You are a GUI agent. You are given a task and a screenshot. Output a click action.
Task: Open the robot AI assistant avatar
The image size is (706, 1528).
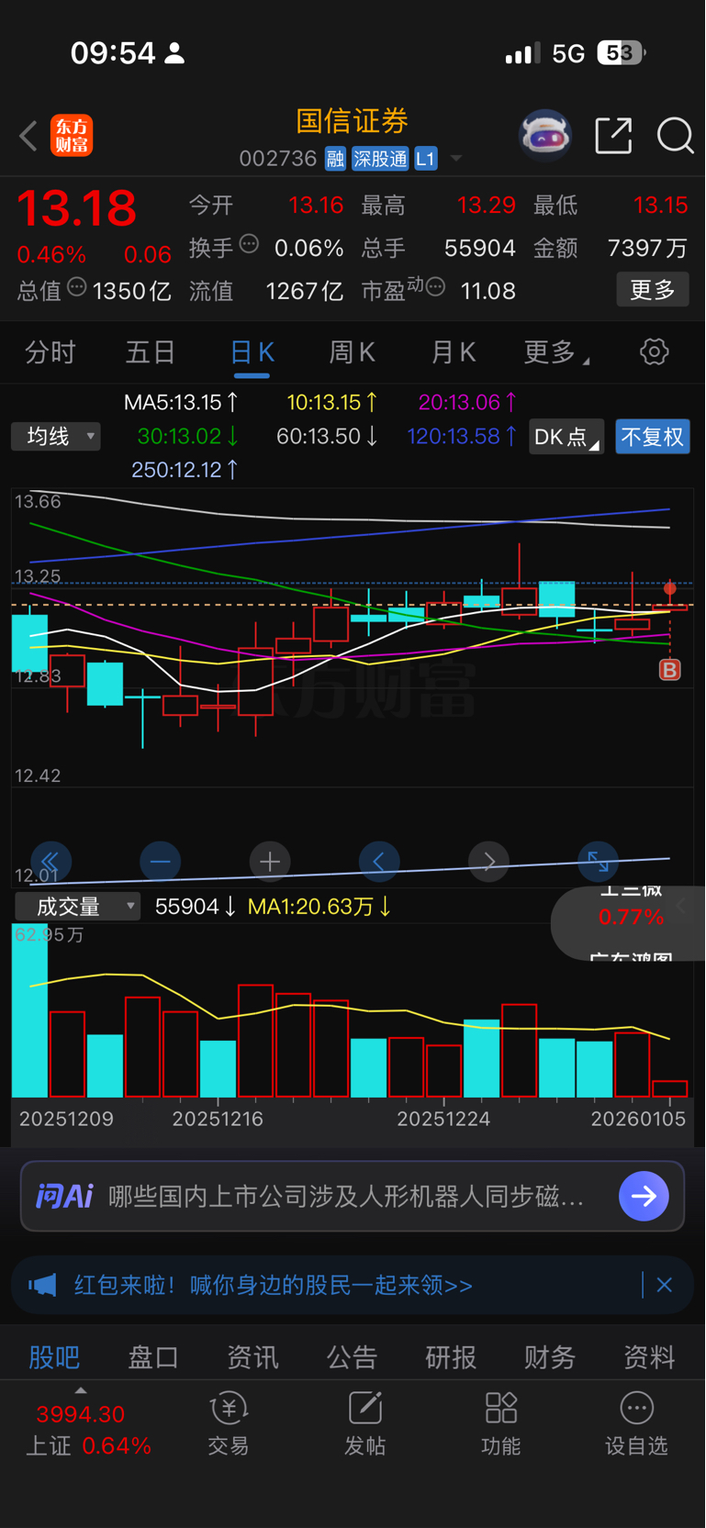[545, 136]
